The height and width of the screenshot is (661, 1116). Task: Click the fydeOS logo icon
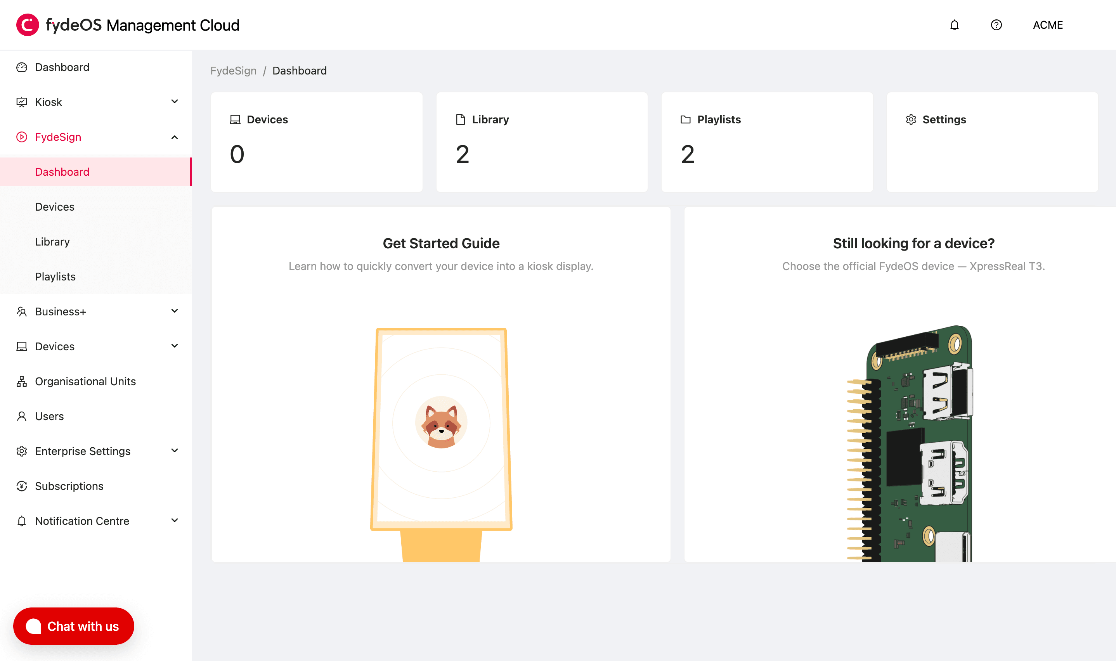tap(27, 24)
